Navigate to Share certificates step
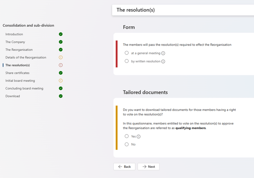The width and height of the screenshot is (254, 178). coord(17,73)
